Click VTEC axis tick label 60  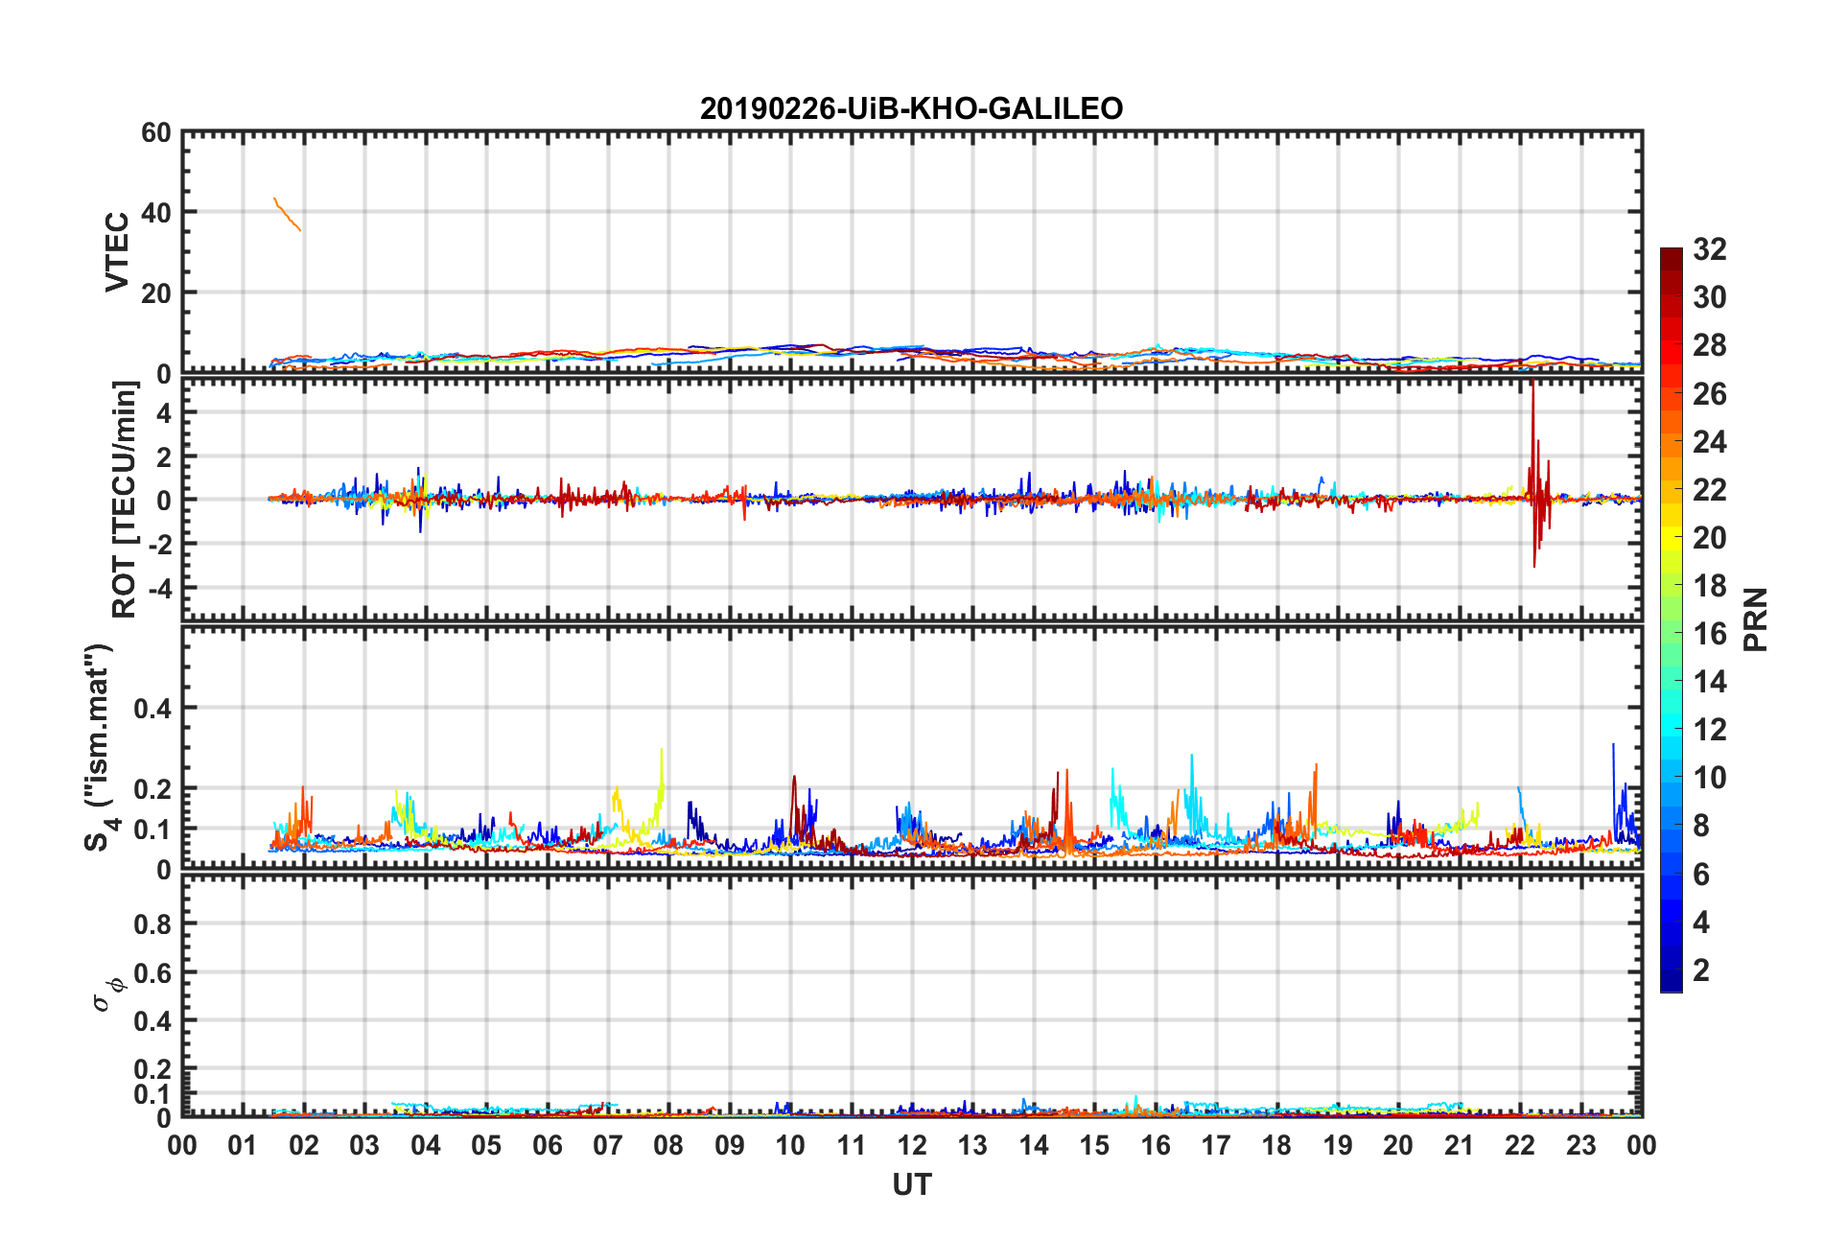click(x=156, y=133)
